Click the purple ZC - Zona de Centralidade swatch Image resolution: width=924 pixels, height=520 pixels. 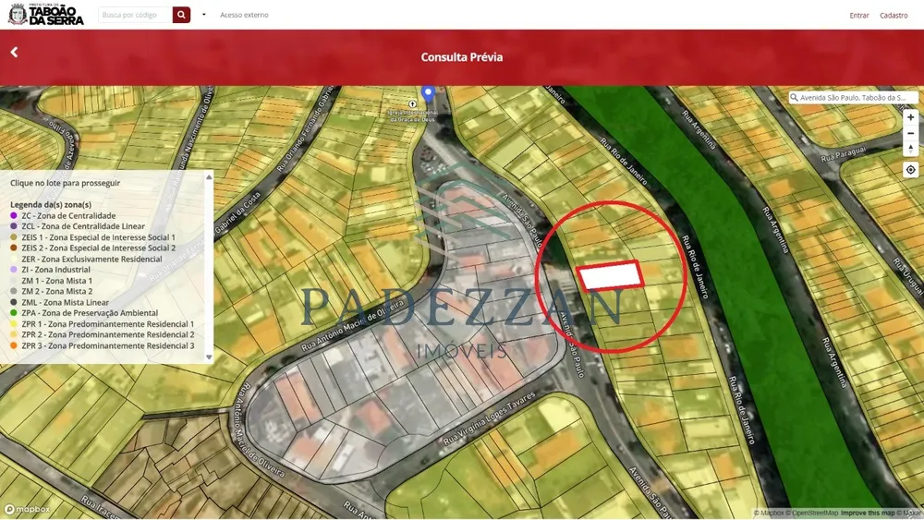[x=14, y=216]
